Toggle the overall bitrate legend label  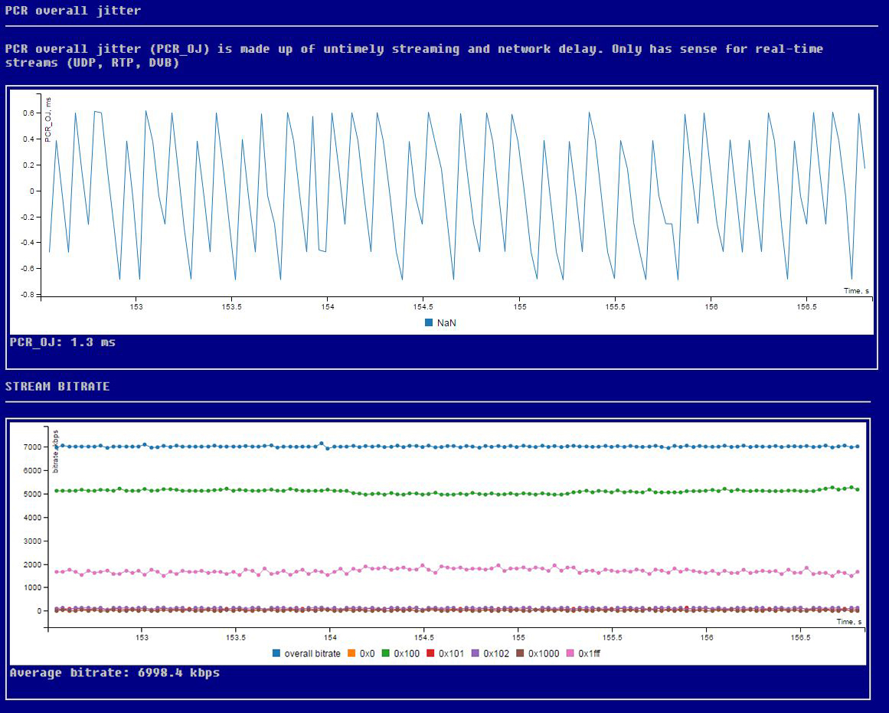[312, 653]
